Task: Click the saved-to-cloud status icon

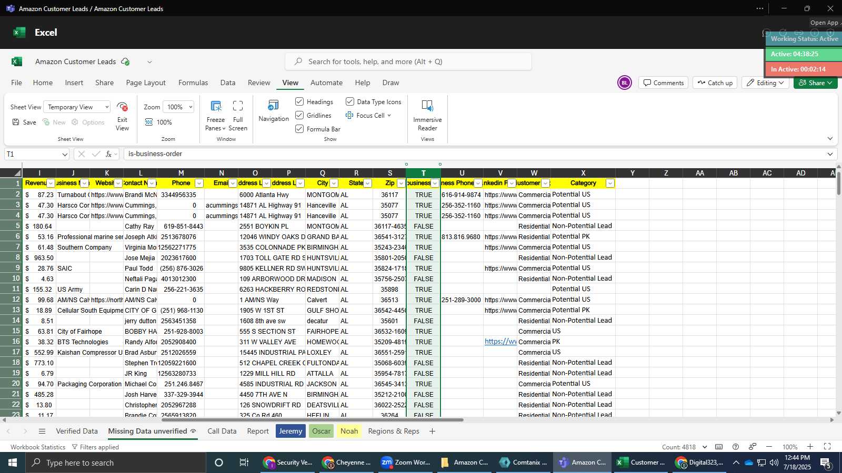Action: [x=125, y=61]
